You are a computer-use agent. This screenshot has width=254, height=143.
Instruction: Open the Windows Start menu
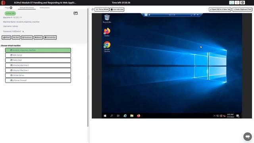tap(105, 116)
